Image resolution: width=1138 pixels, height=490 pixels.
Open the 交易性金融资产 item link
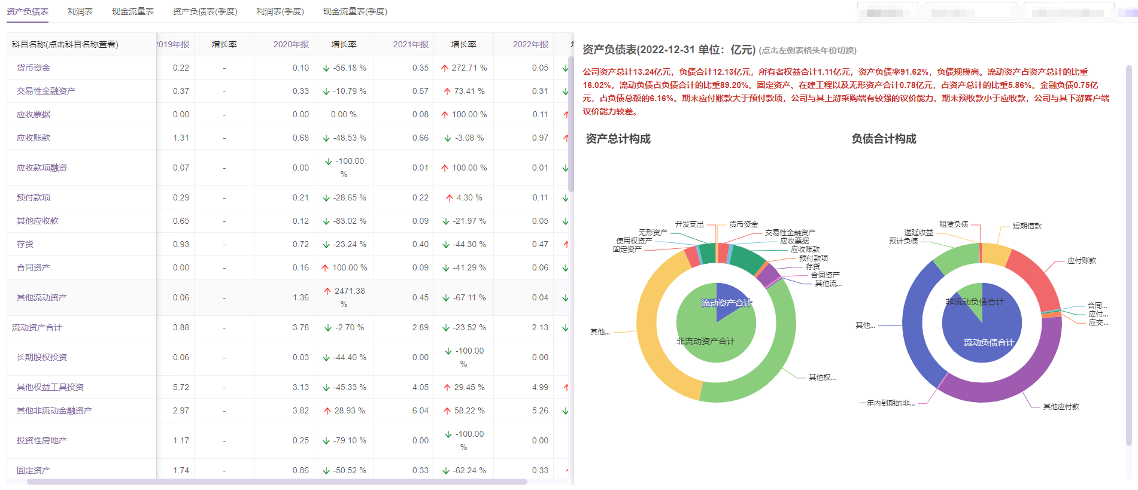click(46, 91)
